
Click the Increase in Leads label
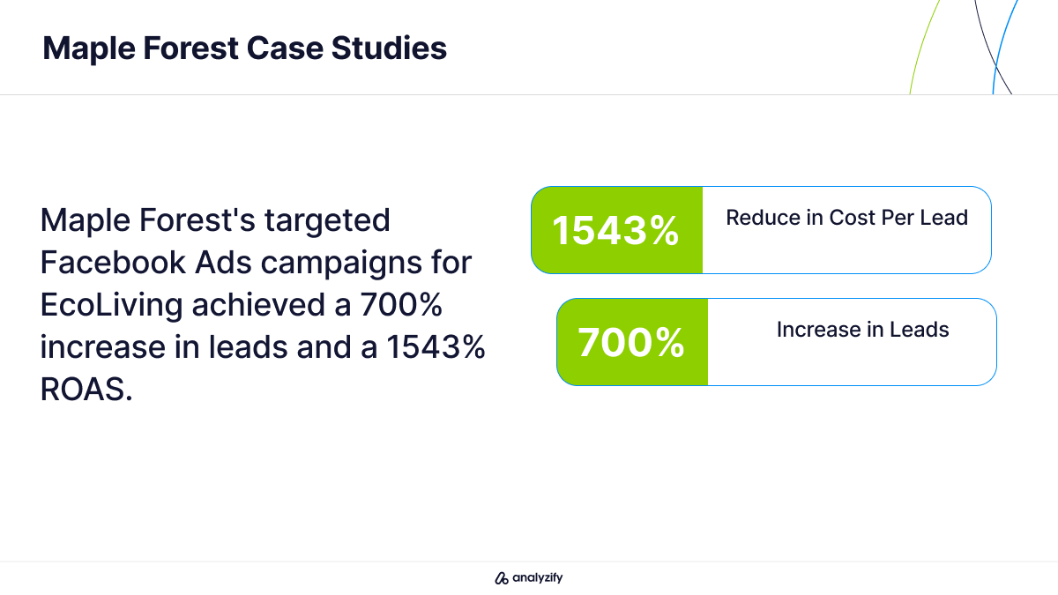point(862,330)
